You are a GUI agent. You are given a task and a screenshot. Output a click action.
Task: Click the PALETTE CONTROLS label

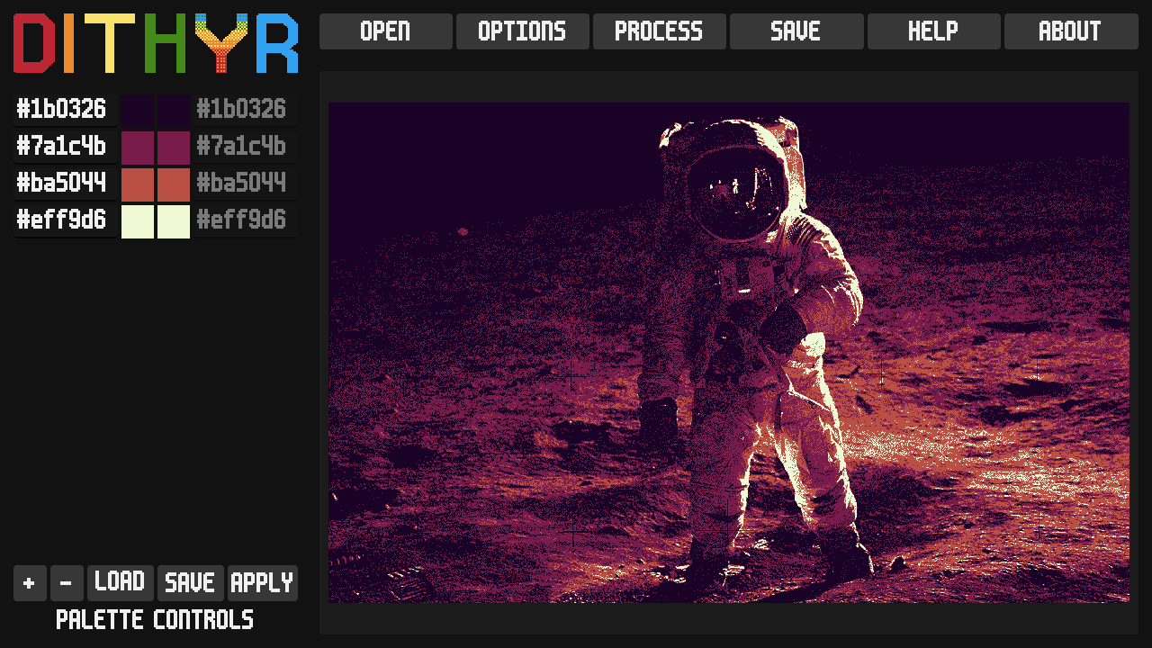coord(155,620)
